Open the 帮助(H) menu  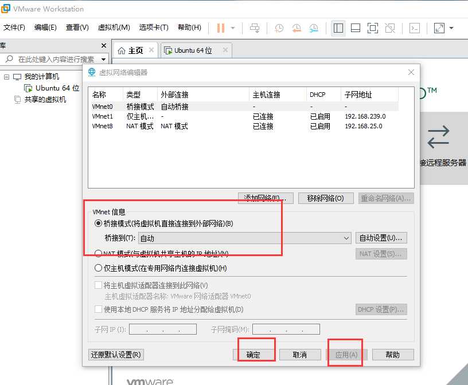click(189, 27)
